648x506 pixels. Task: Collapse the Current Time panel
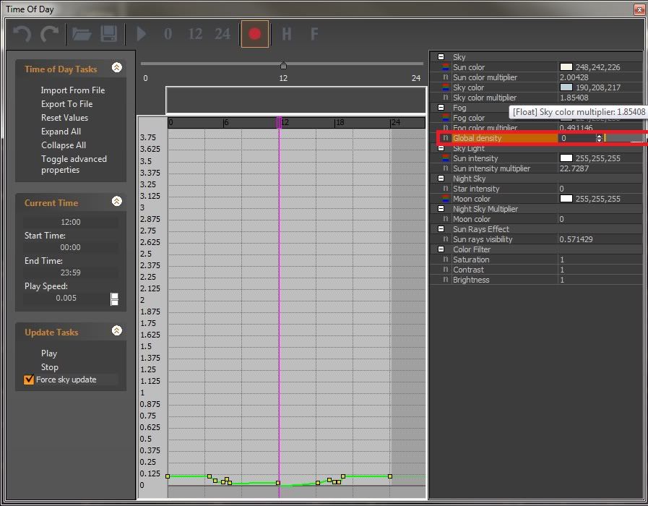point(117,202)
